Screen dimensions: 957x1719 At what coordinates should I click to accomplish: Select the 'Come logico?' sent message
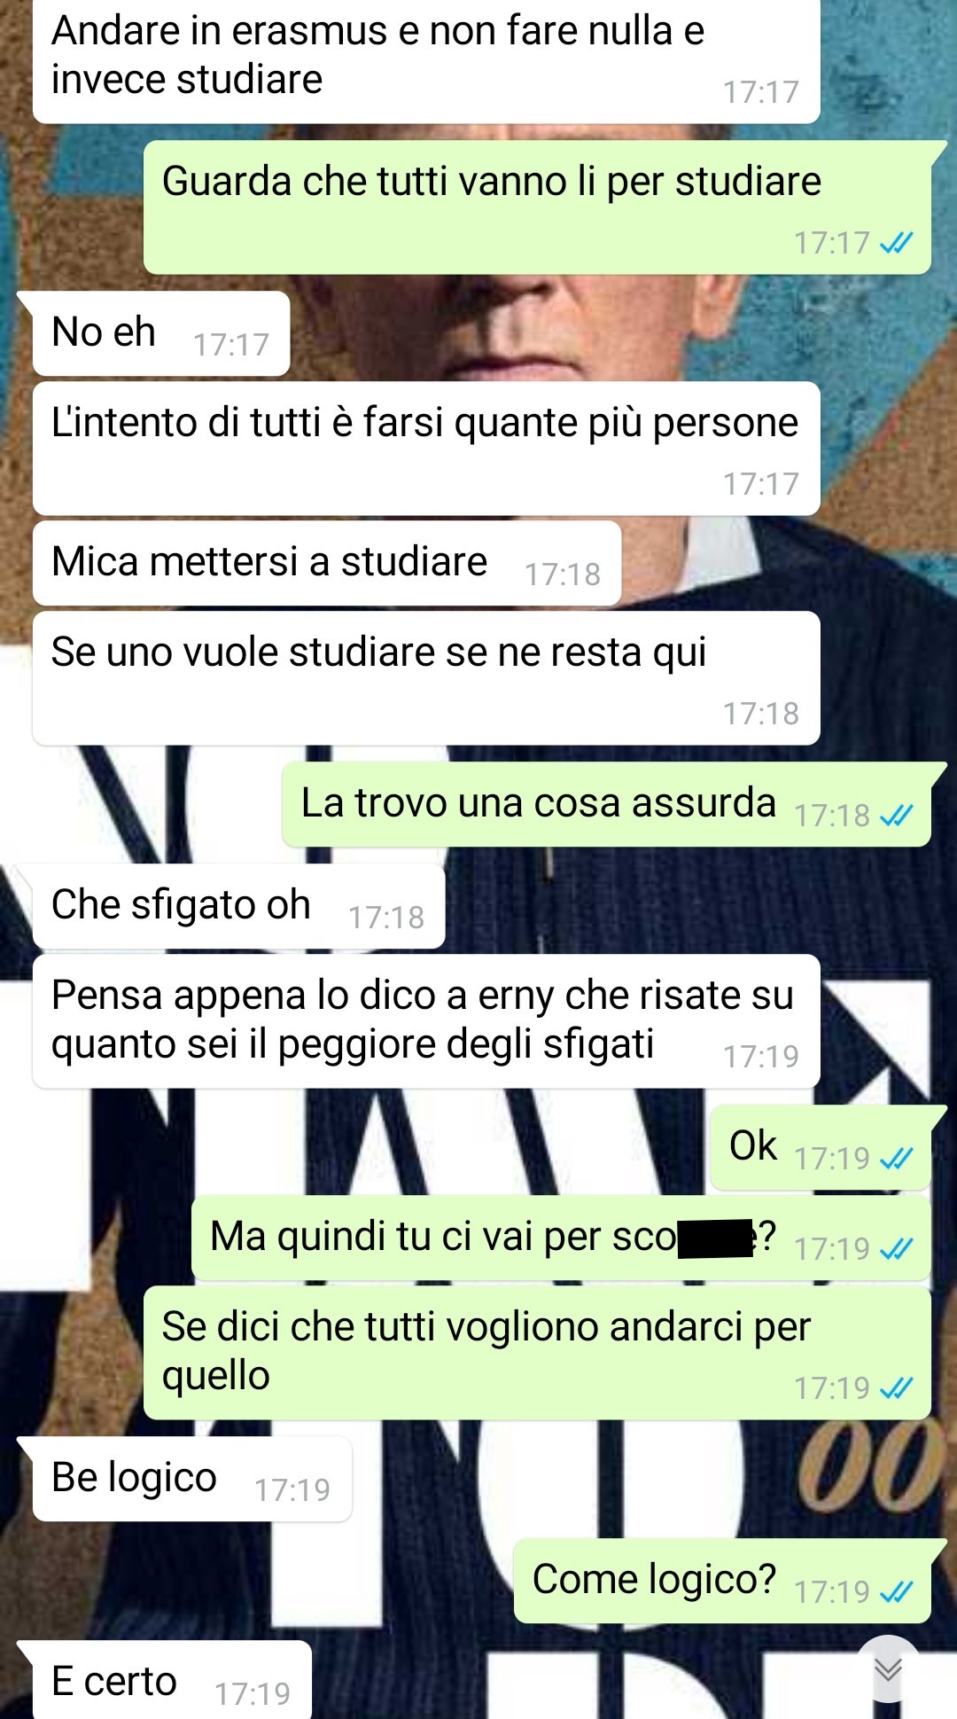coord(724,1581)
